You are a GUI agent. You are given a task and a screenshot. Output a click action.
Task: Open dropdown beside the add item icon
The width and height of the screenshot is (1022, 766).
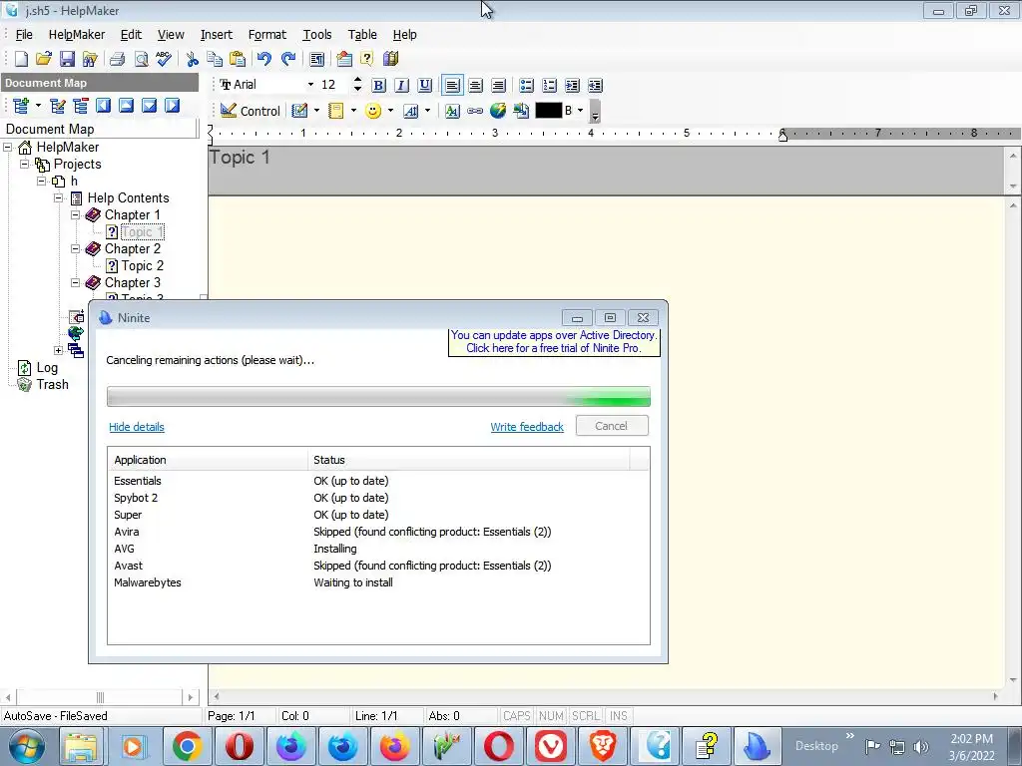[39, 106]
